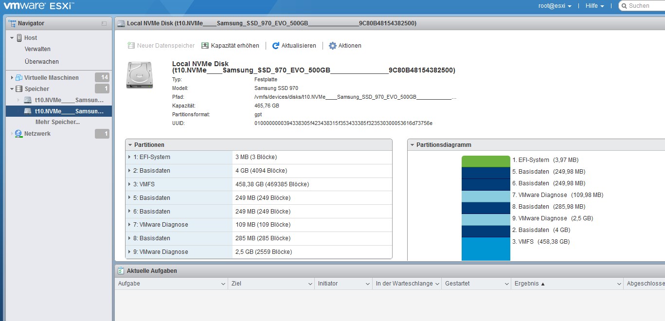Expand partition row 7: VMware Diagnose

click(x=129, y=225)
